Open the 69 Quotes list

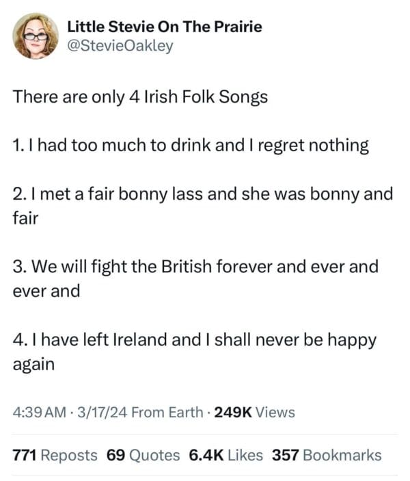click(x=143, y=455)
